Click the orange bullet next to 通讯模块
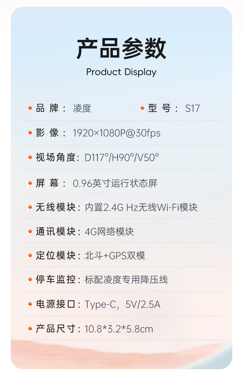Screen dimensions: 243x387 (x=30, y=231)
